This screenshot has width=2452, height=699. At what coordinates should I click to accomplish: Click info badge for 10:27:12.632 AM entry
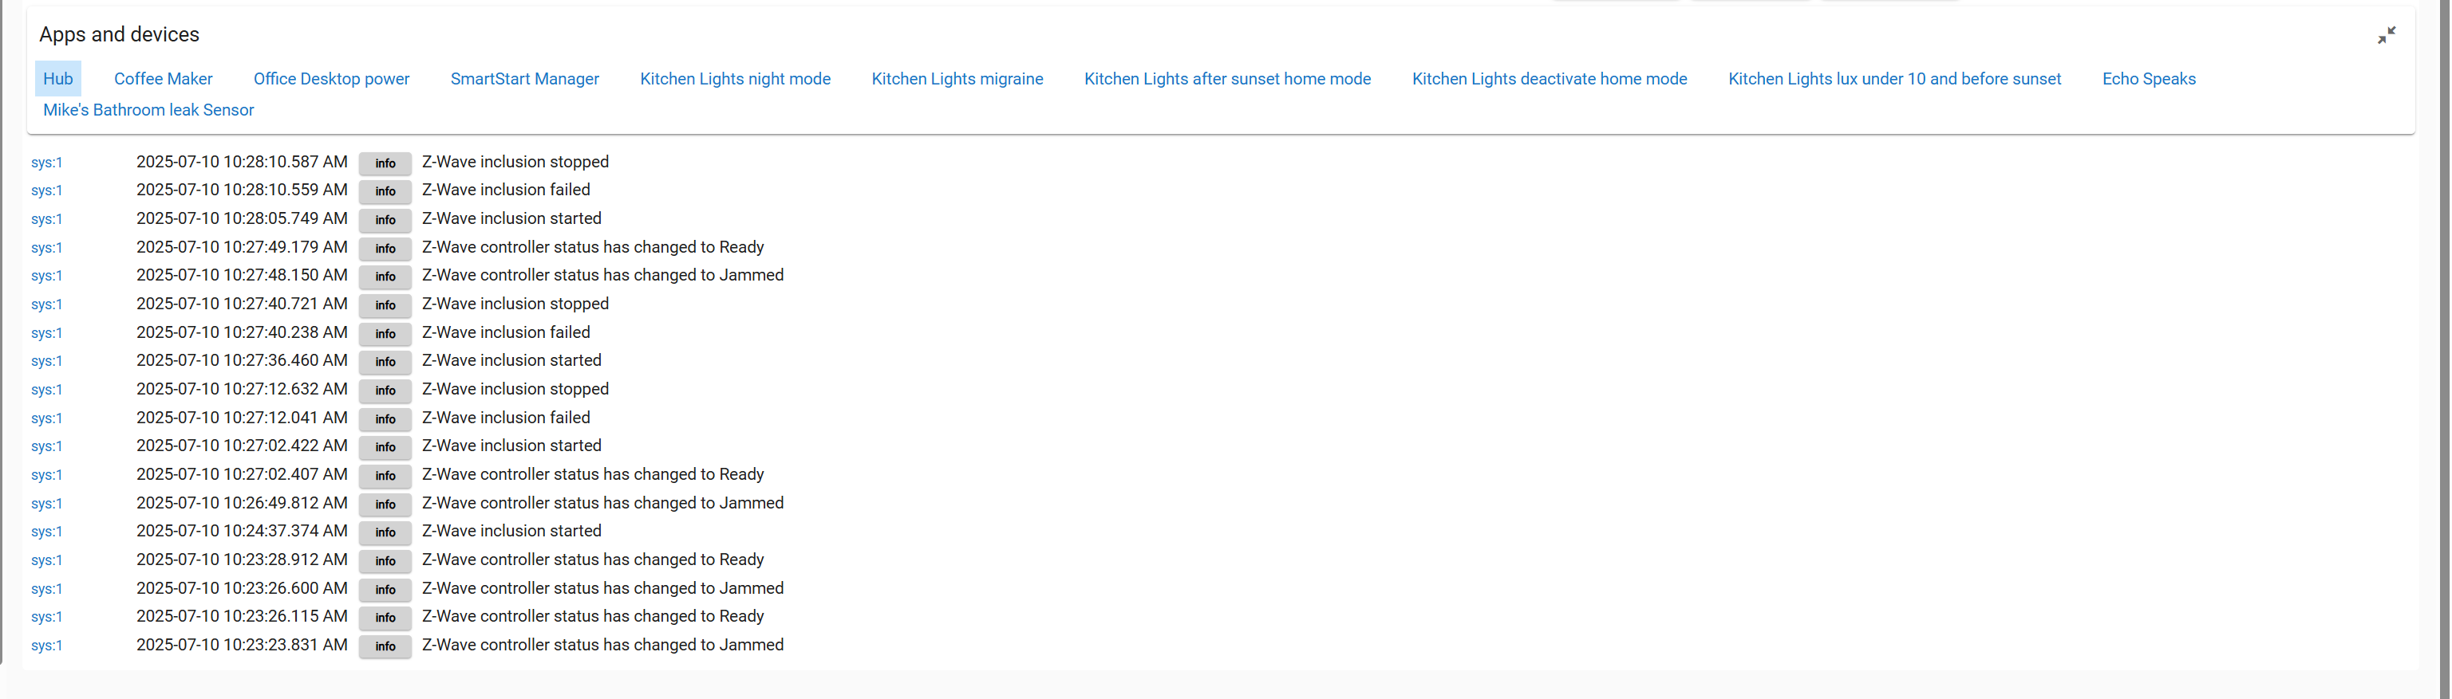385,391
